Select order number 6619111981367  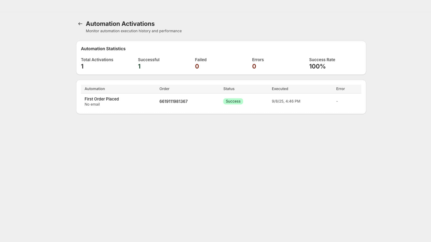pyautogui.click(x=173, y=101)
